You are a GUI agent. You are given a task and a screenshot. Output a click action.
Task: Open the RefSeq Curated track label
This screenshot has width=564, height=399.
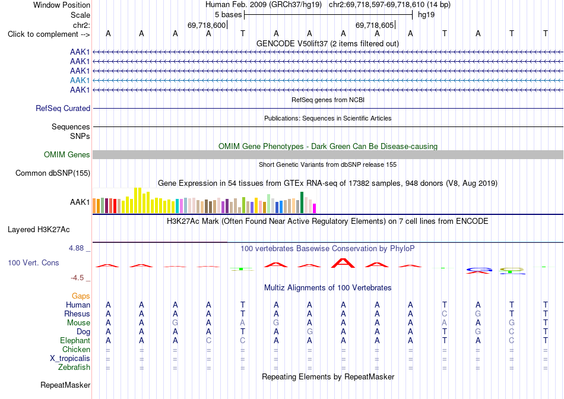point(63,108)
